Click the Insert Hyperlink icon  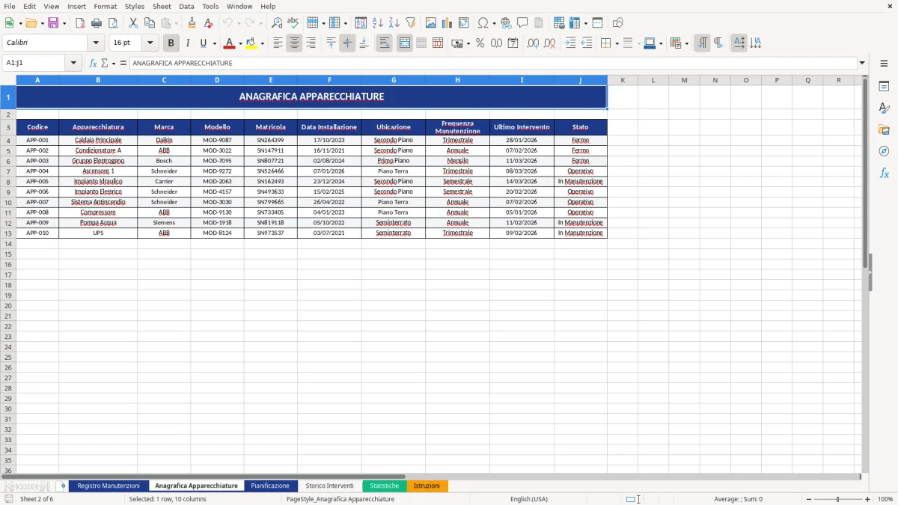coord(506,22)
